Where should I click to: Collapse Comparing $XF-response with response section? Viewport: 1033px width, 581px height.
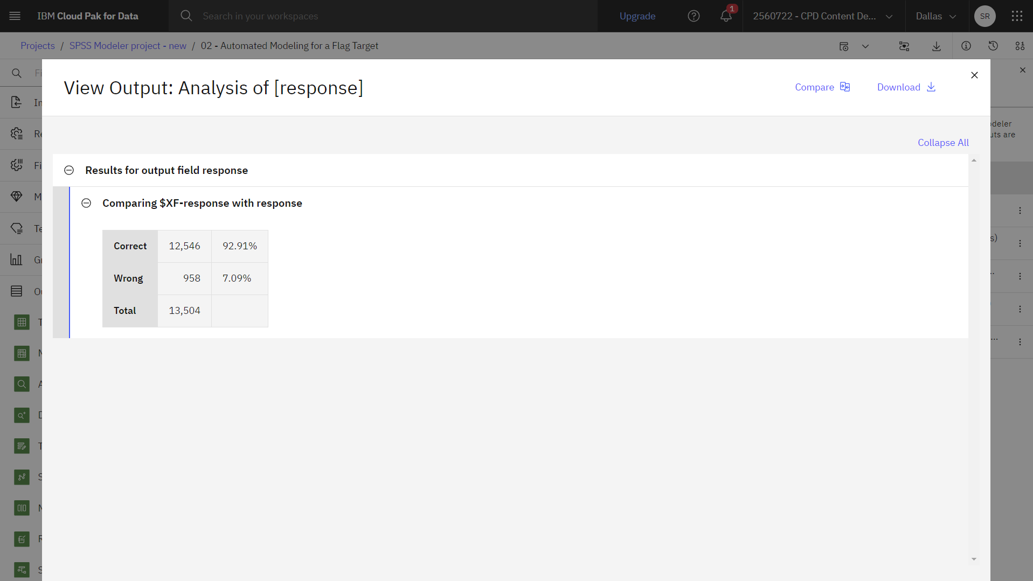[x=86, y=203]
